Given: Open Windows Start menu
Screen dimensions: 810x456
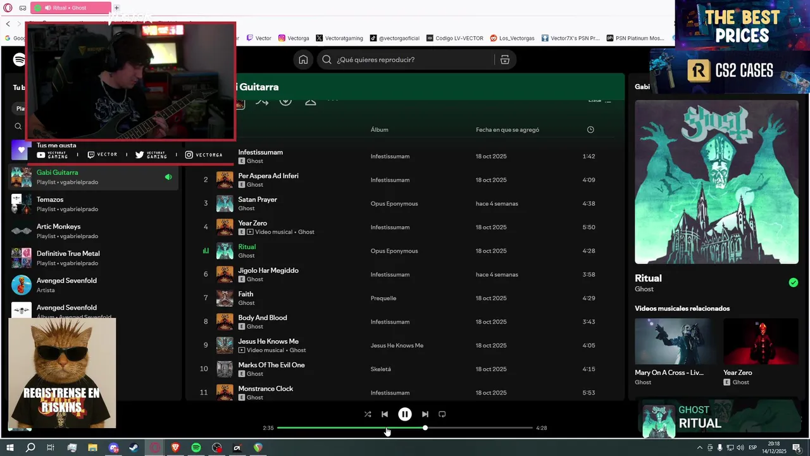Looking at the screenshot, I should click(10, 448).
